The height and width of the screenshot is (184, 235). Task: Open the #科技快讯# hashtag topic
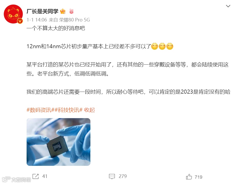tap(68, 110)
